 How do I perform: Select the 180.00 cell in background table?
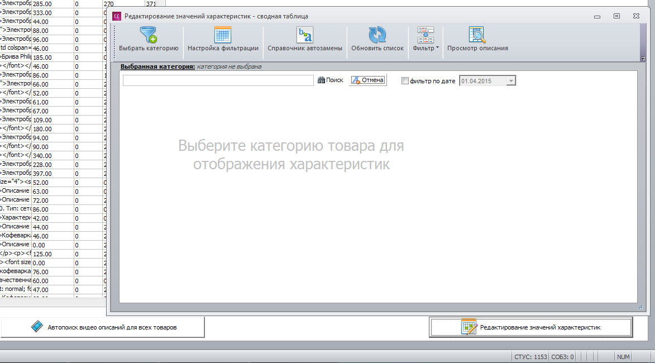(52, 128)
